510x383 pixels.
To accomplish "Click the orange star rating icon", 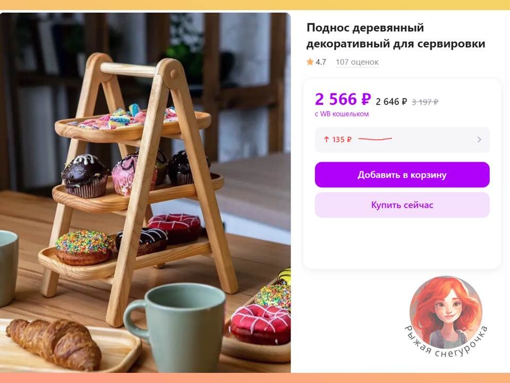I will 310,62.
